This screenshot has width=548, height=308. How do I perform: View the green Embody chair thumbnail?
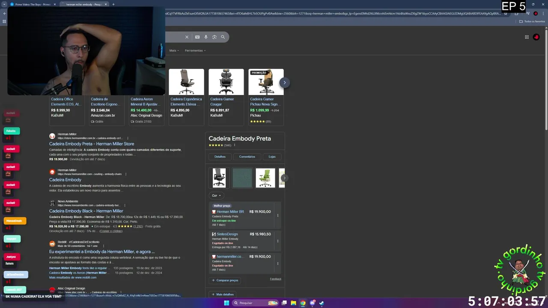coord(265,178)
